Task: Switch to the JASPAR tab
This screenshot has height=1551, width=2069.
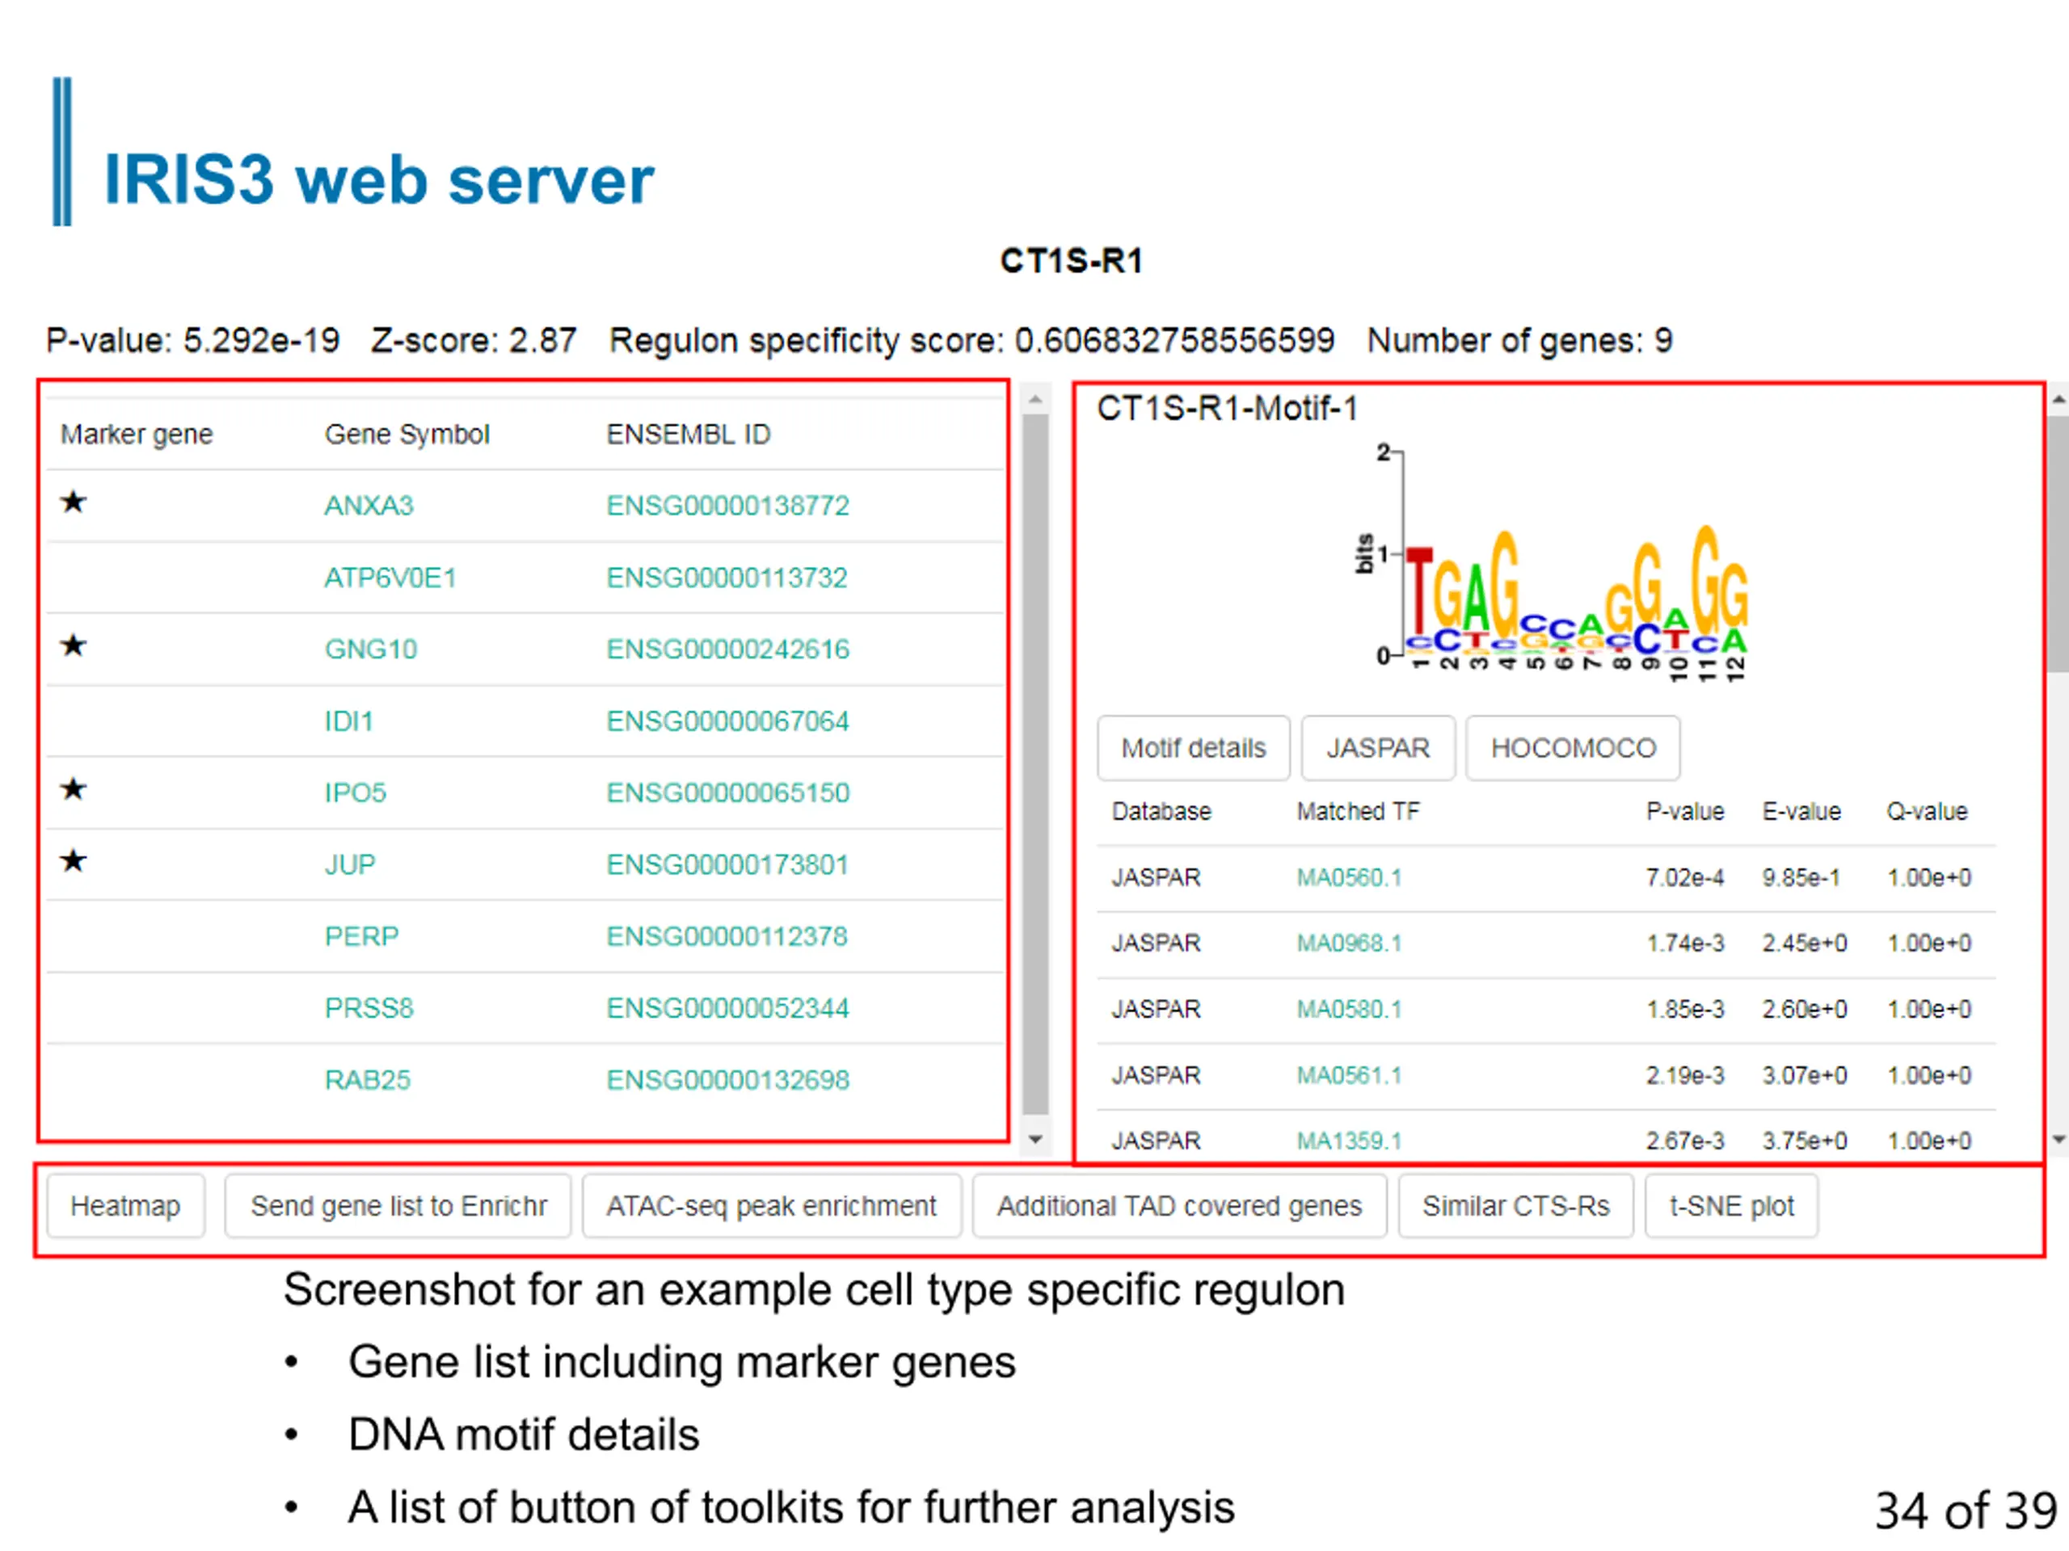Action: click(1378, 748)
